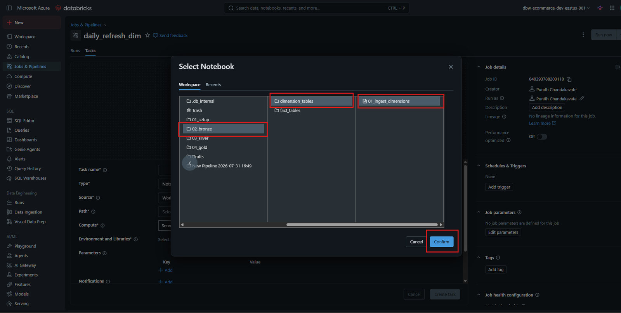The height and width of the screenshot is (313, 621).
Task: Open the Runs tab
Action: (75, 51)
